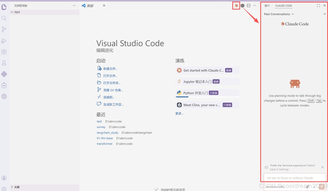Open the Source Control view

tap(4, 29)
